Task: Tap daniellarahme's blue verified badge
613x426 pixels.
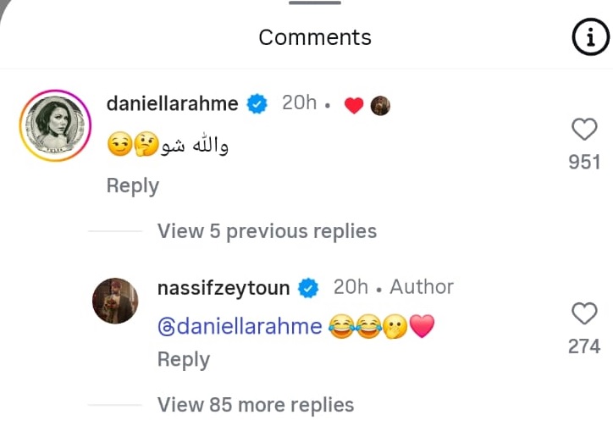Action: tap(257, 103)
